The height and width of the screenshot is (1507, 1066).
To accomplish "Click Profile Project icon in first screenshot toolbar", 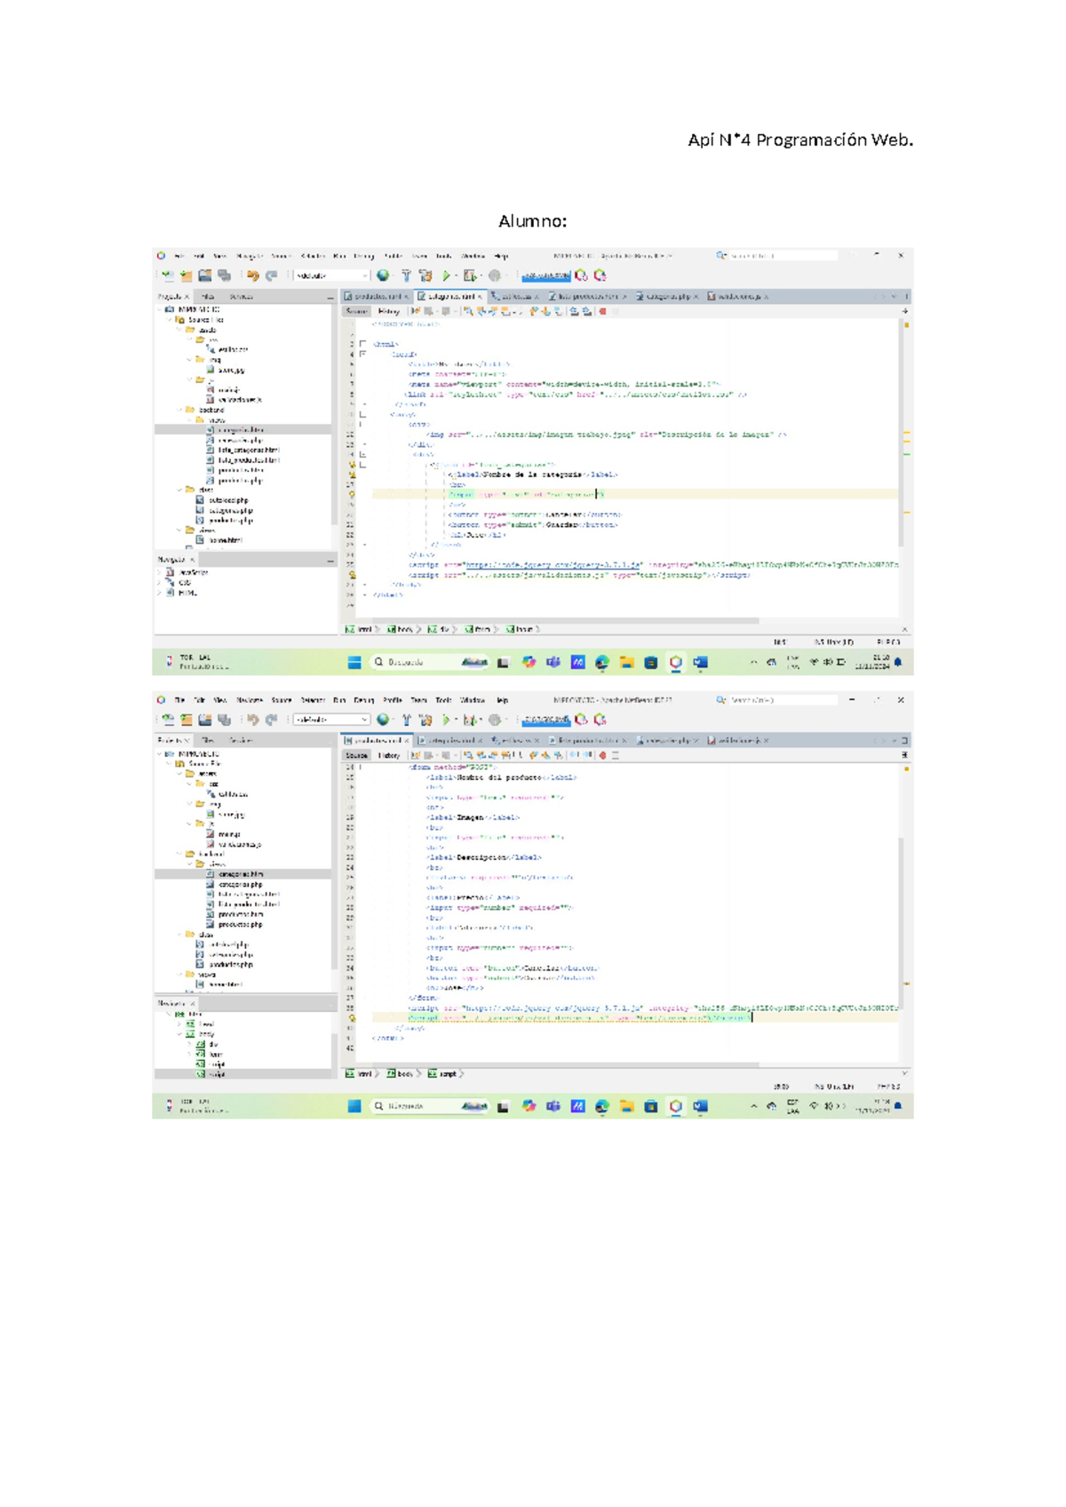I will [495, 275].
